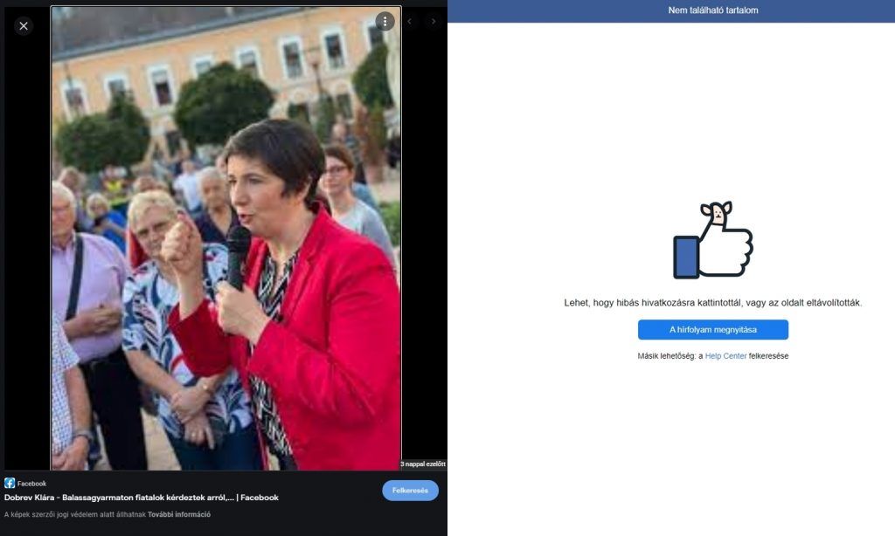This screenshot has height=536, width=895.
Task: Click the A képek szerzői jogi védelem notice
Action: coord(75,514)
